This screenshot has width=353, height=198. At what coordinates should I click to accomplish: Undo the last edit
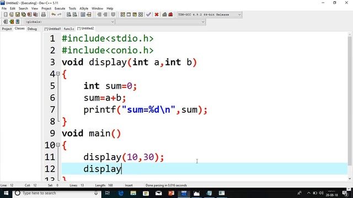[54, 15]
